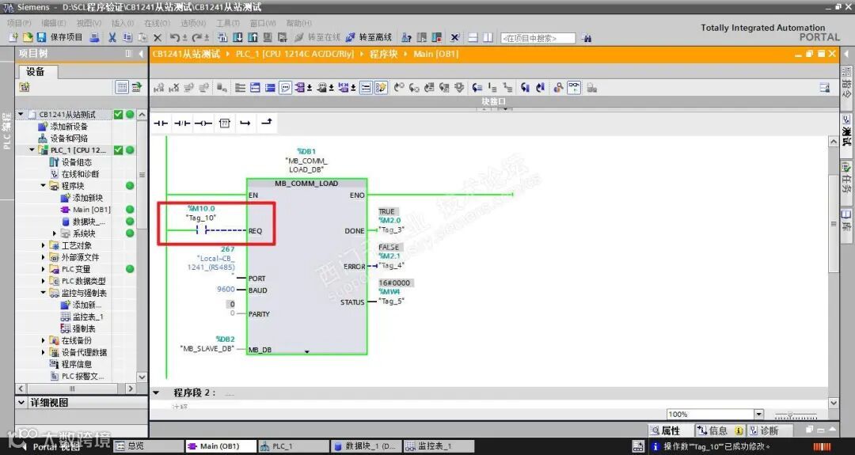The height and width of the screenshot is (455, 855).
Task: Expand the MB_COMM_LOAD block parameters arrow
Action: click(306, 351)
